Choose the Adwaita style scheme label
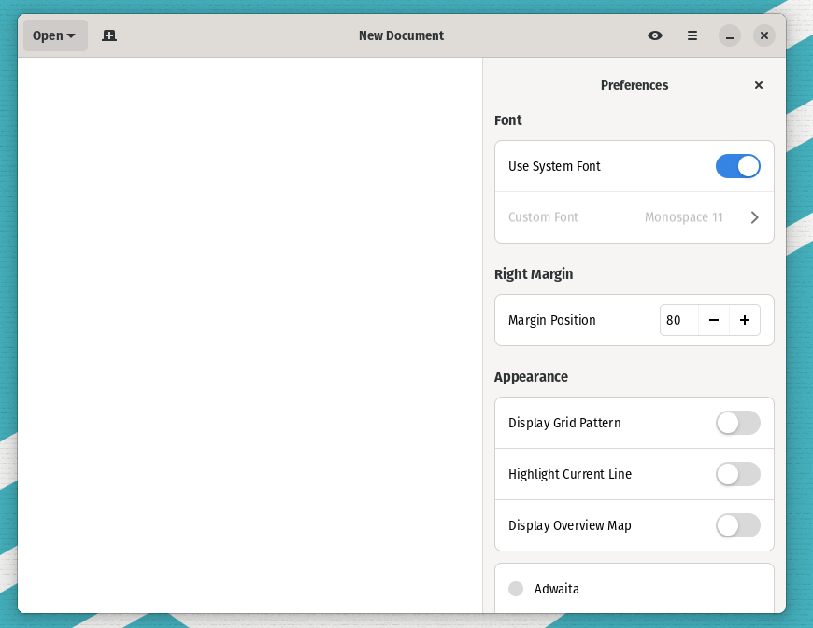This screenshot has width=813, height=628. 557,589
